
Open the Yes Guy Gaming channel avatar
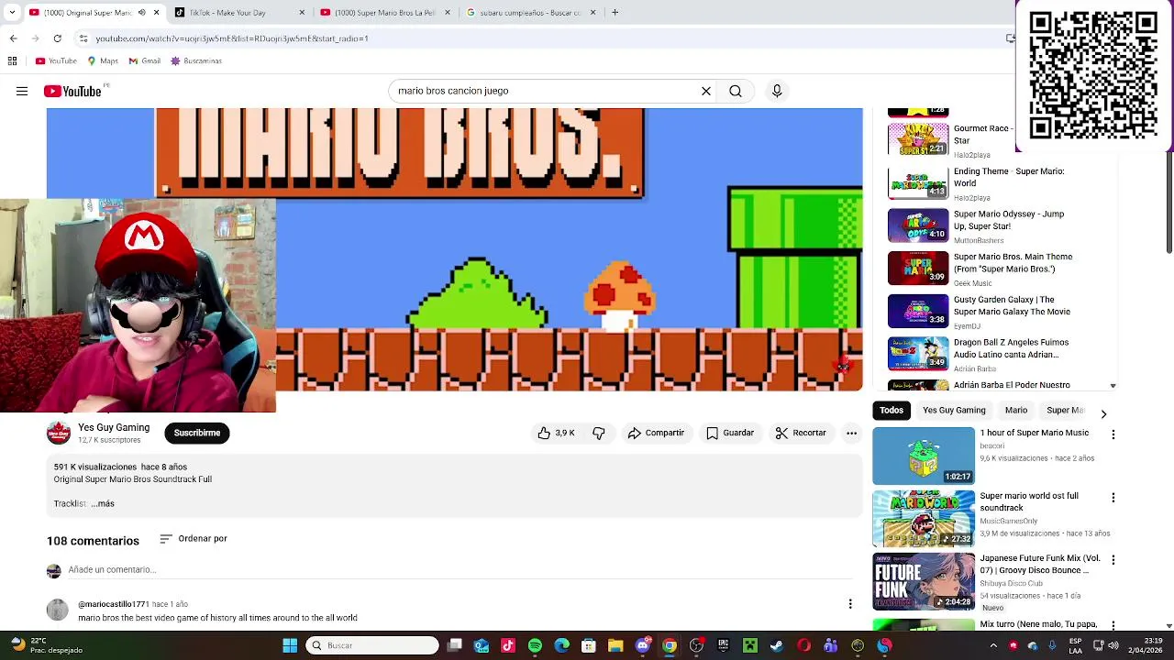[x=59, y=433]
